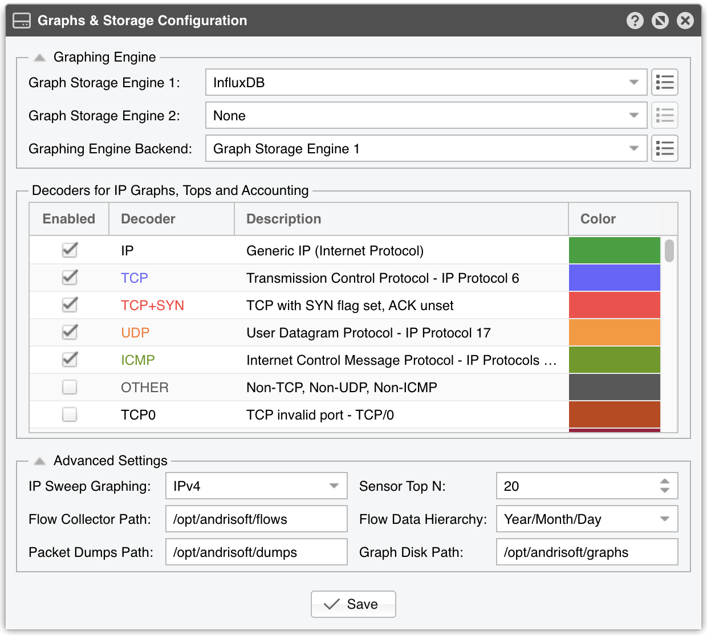Click 'User Datagram Protocol - IP Protocol 17'
Viewport: 707px width, 635px height.
368,333
